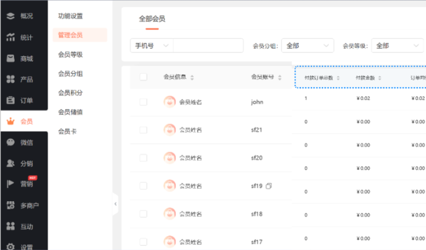Viewport: 426px width, 250px height.
Task: Open the 订单 orders clipboard icon
Action: [x=11, y=100]
